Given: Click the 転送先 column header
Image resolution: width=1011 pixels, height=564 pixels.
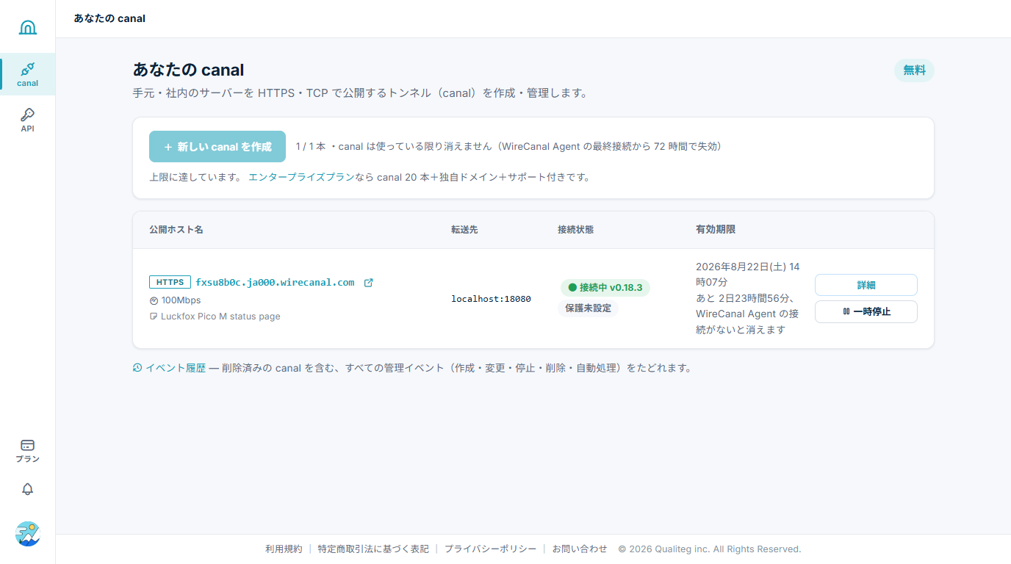Looking at the screenshot, I should click(x=464, y=230).
